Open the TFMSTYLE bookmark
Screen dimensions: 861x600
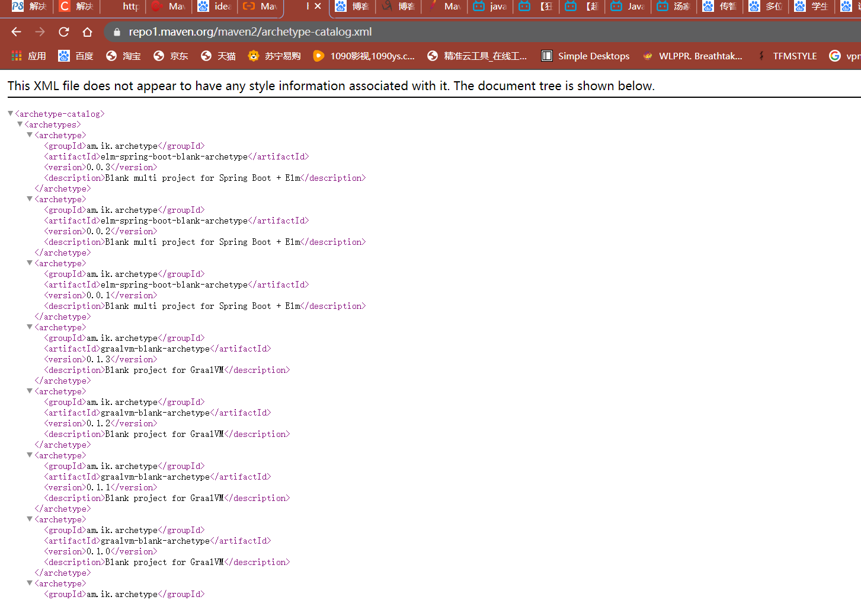[794, 56]
